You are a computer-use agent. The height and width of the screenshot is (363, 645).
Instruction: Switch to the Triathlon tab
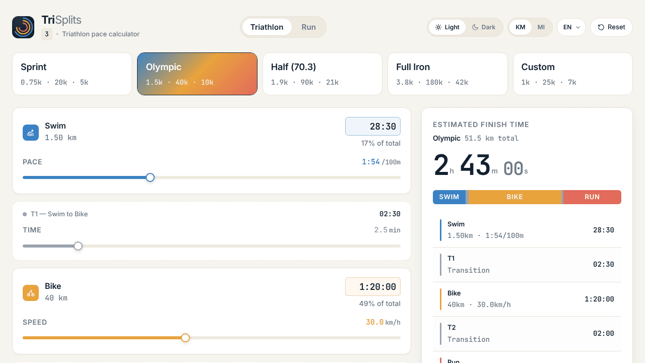coord(267,27)
